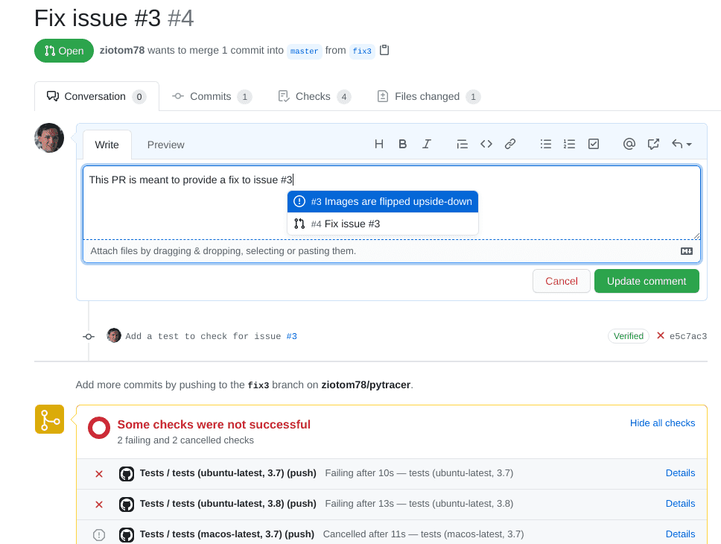Select suggestion #3 Images are flipped upside-down

[x=383, y=202]
